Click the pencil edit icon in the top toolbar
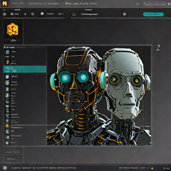The width and height of the screenshot is (171, 171). pyautogui.click(x=61, y=14)
